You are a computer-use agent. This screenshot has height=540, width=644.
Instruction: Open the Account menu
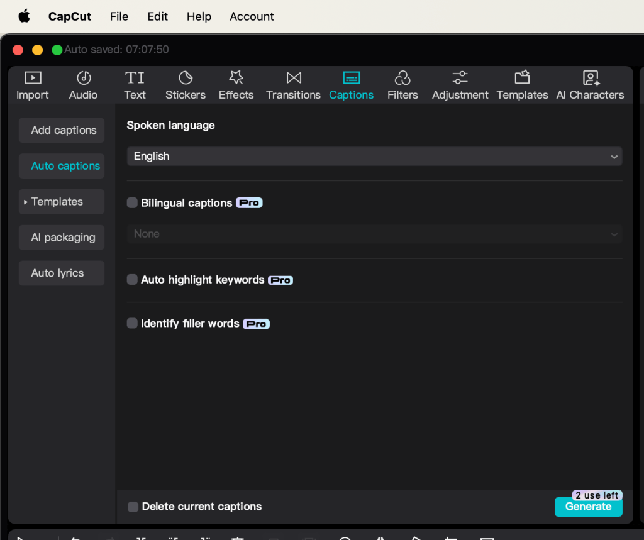pos(252,16)
